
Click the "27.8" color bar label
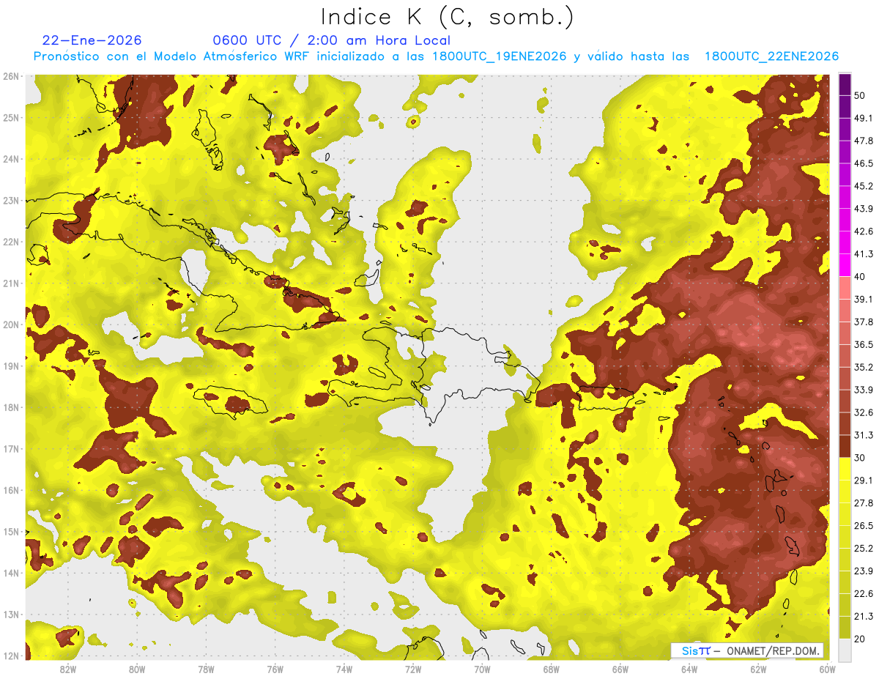864,503
